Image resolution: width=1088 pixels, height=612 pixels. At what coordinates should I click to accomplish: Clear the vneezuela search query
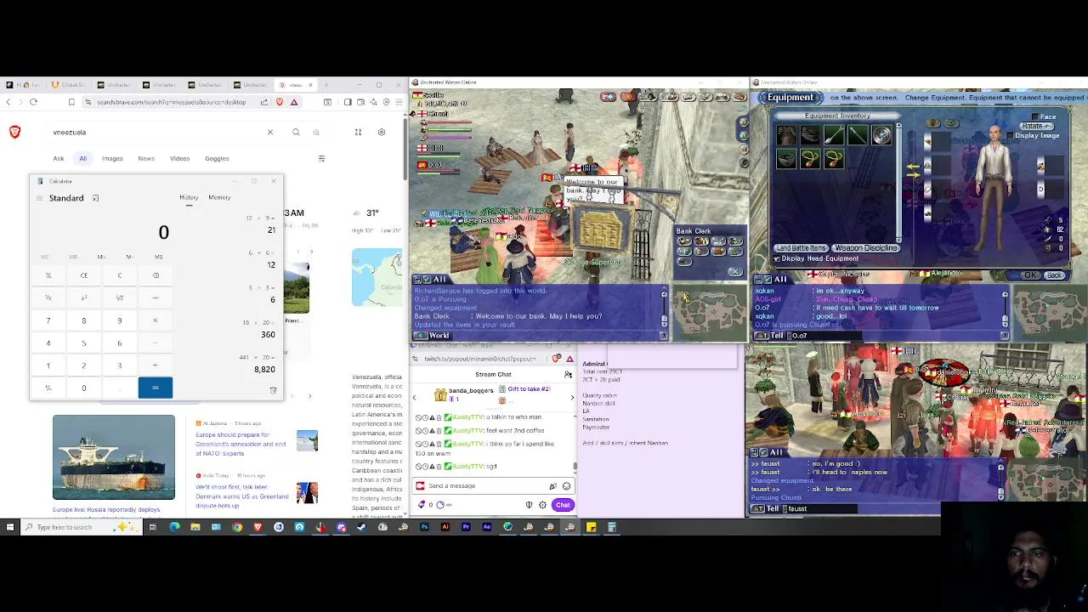pos(270,133)
